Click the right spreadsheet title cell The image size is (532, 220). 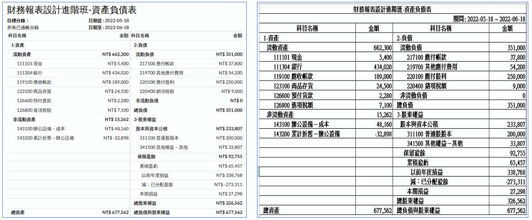point(392,9)
